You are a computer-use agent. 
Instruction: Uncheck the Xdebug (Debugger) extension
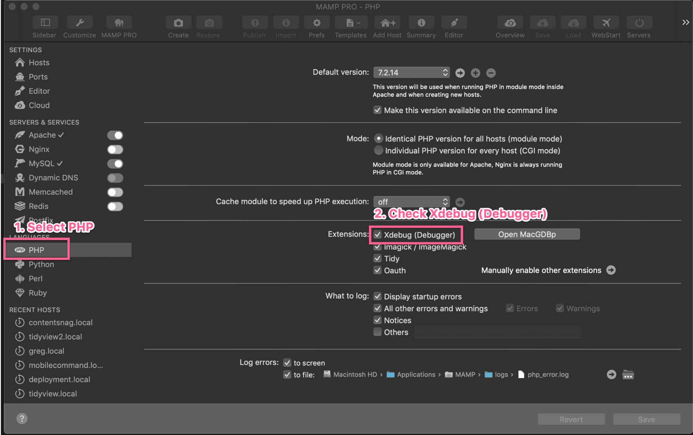(378, 235)
